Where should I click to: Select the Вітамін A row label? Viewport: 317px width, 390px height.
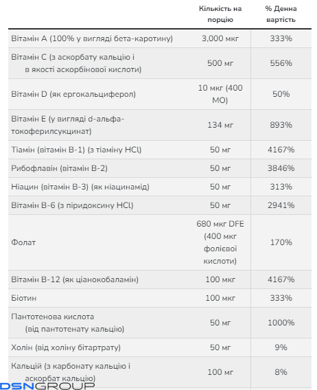[92, 38]
